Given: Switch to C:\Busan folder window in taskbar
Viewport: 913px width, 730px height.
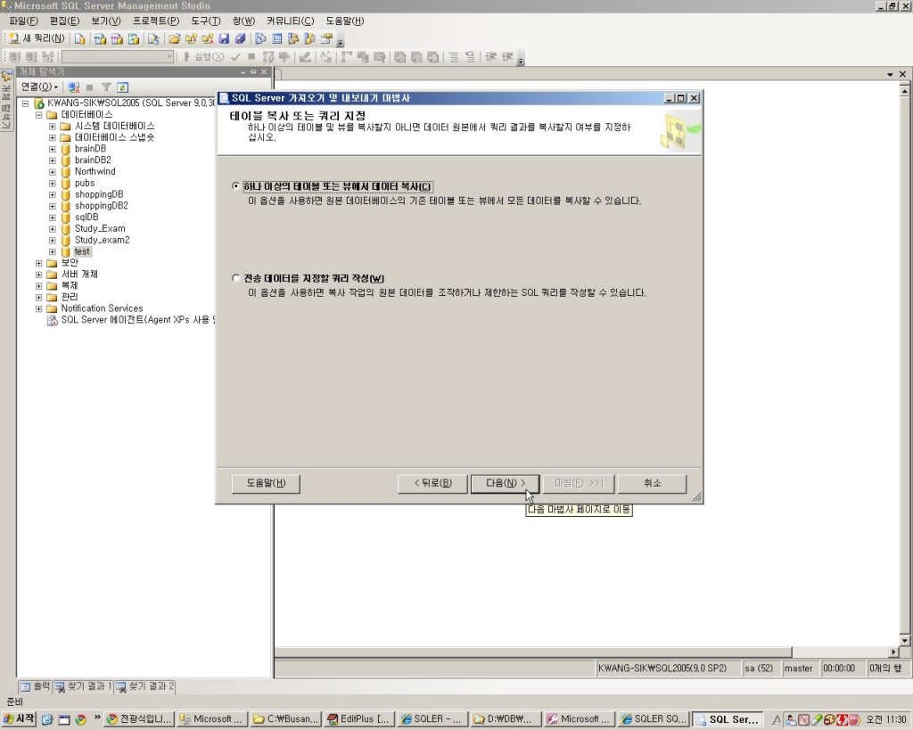Looking at the screenshot, I should [286, 719].
